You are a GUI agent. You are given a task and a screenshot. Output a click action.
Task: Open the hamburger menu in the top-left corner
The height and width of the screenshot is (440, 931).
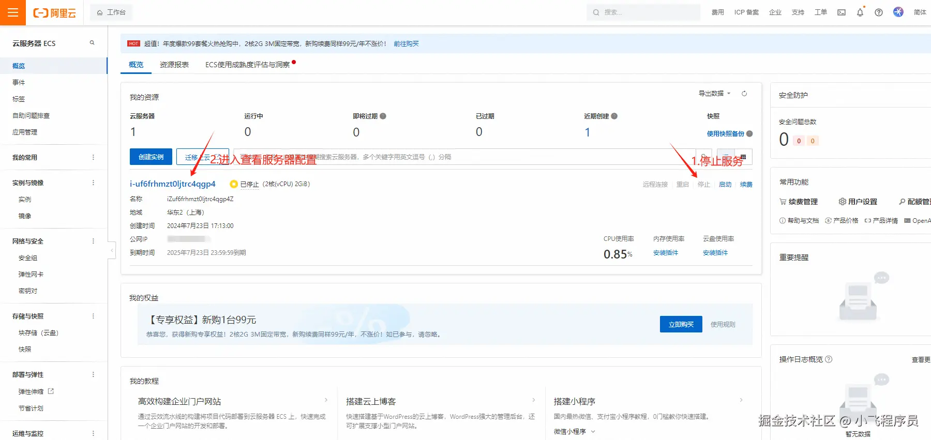click(x=13, y=12)
